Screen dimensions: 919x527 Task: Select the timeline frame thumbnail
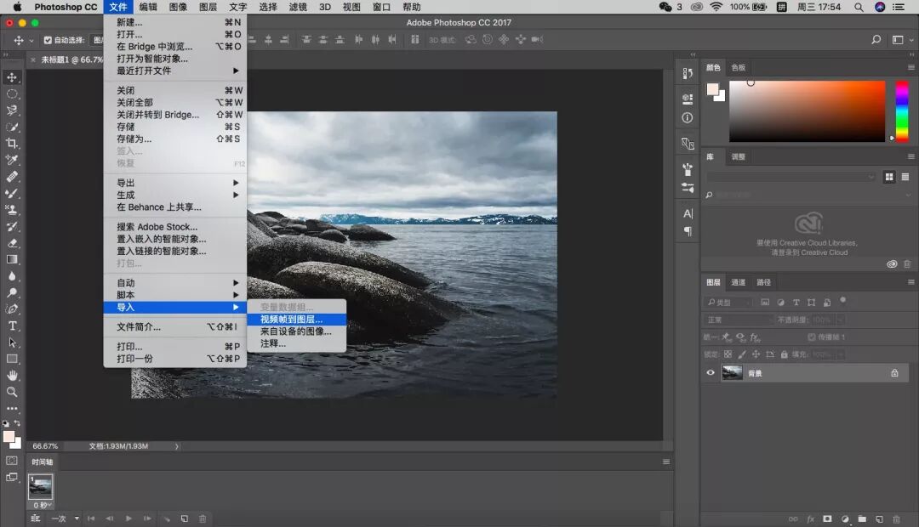pos(41,485)
